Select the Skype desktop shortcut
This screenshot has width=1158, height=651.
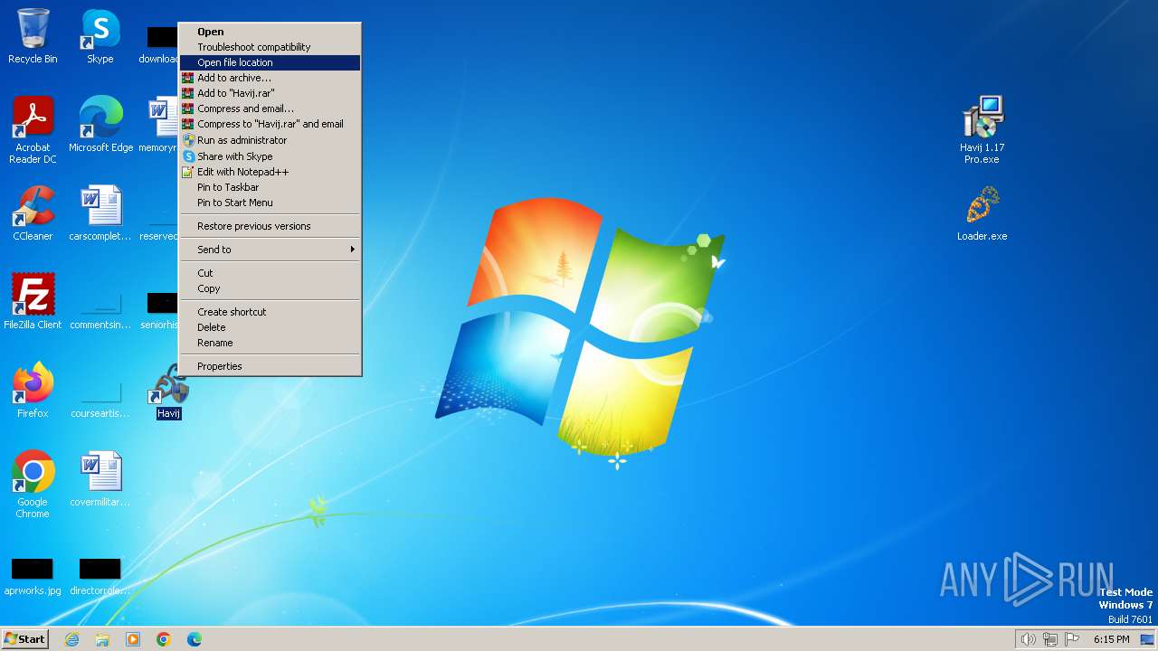(100, 36)
